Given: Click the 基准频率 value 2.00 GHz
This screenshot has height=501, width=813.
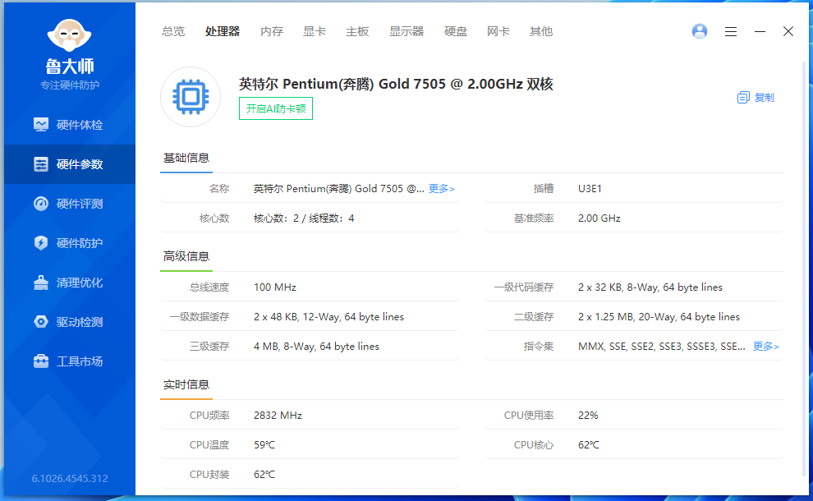Looking at the screenshot, I should (x=599, y=218).
